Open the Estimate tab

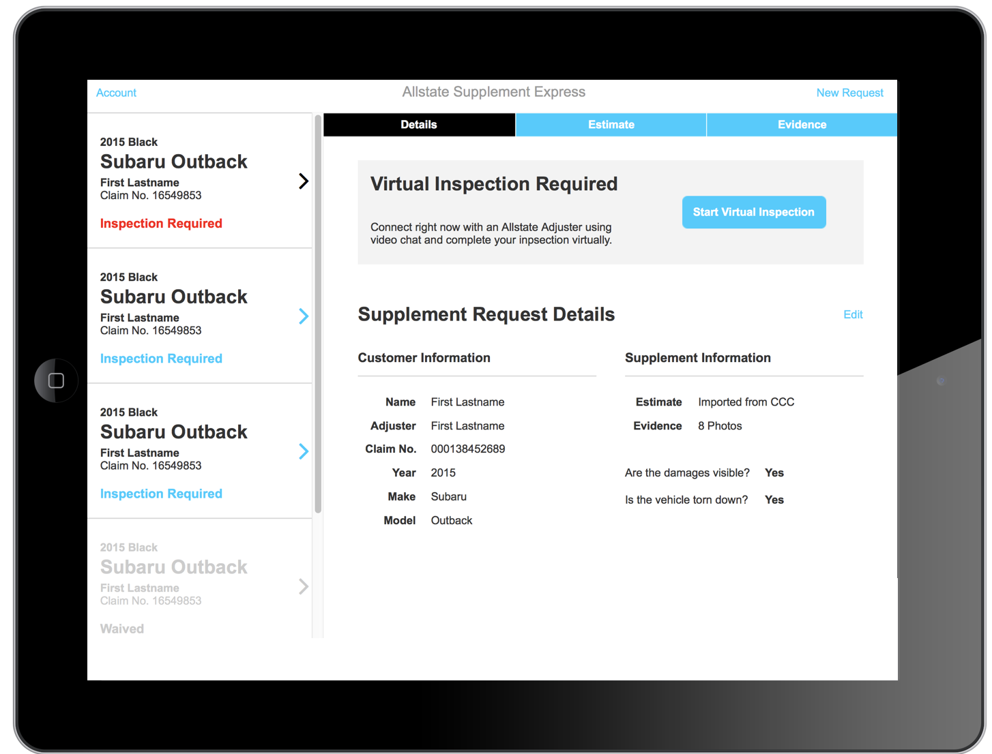pos(611,125)
